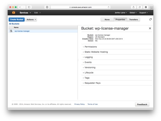Toggle Safari sidebar button

tap(29, 7)
